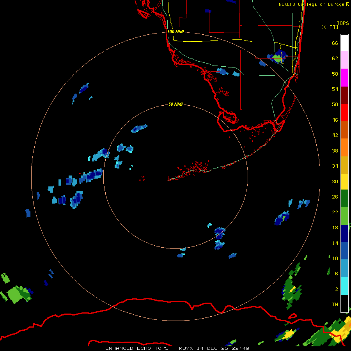This screenshot has height=351, width=351.
Task: Click the "50 NMI" range ring label
Action: (x=175, y=104)
